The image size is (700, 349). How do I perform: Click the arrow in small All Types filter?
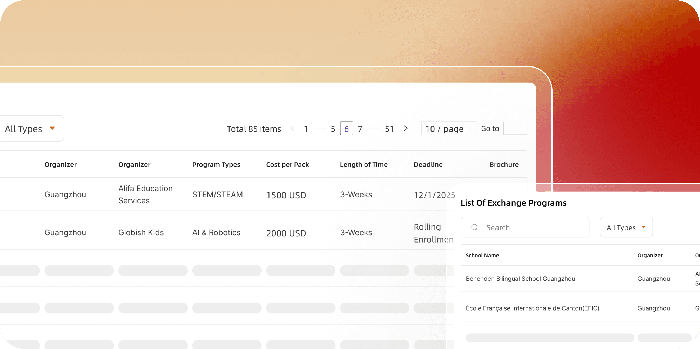pos(643,227)
